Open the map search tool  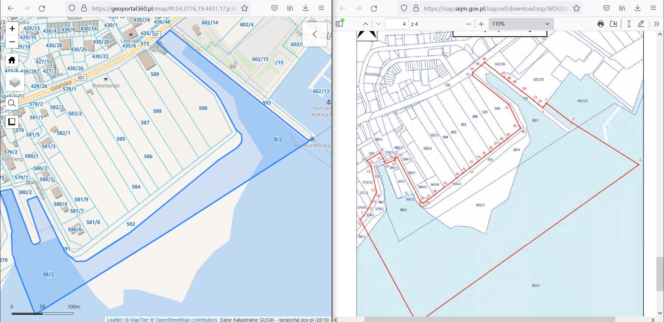coord(12,103)
